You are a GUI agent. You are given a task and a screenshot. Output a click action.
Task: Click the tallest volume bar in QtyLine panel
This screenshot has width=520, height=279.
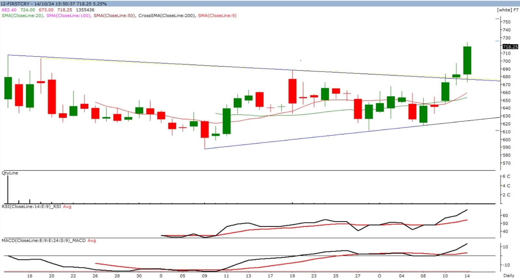coord(8,190)
